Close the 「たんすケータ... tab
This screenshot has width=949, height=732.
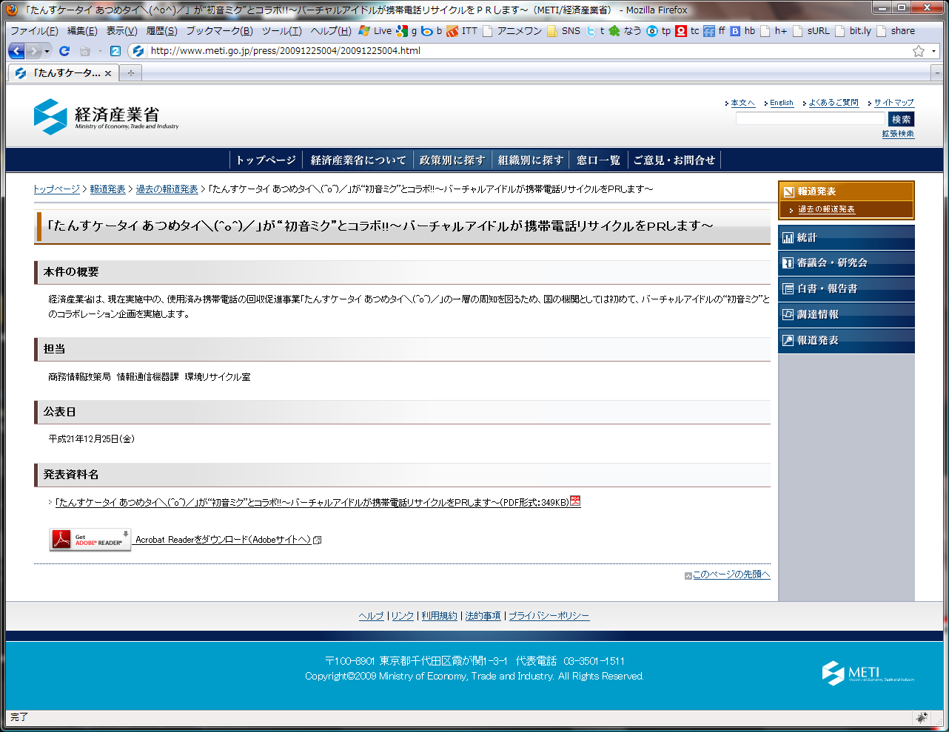click(x=108, y=73)
